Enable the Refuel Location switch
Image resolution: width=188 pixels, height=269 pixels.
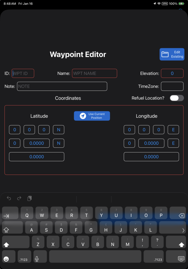click(177, 98)
